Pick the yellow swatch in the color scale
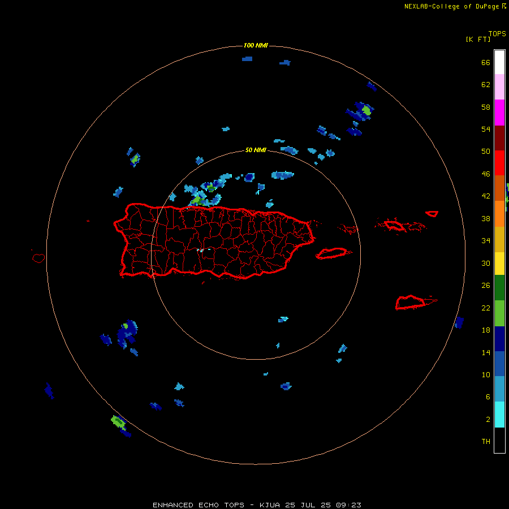The image size is (509, 509). [x=499, y=264]
